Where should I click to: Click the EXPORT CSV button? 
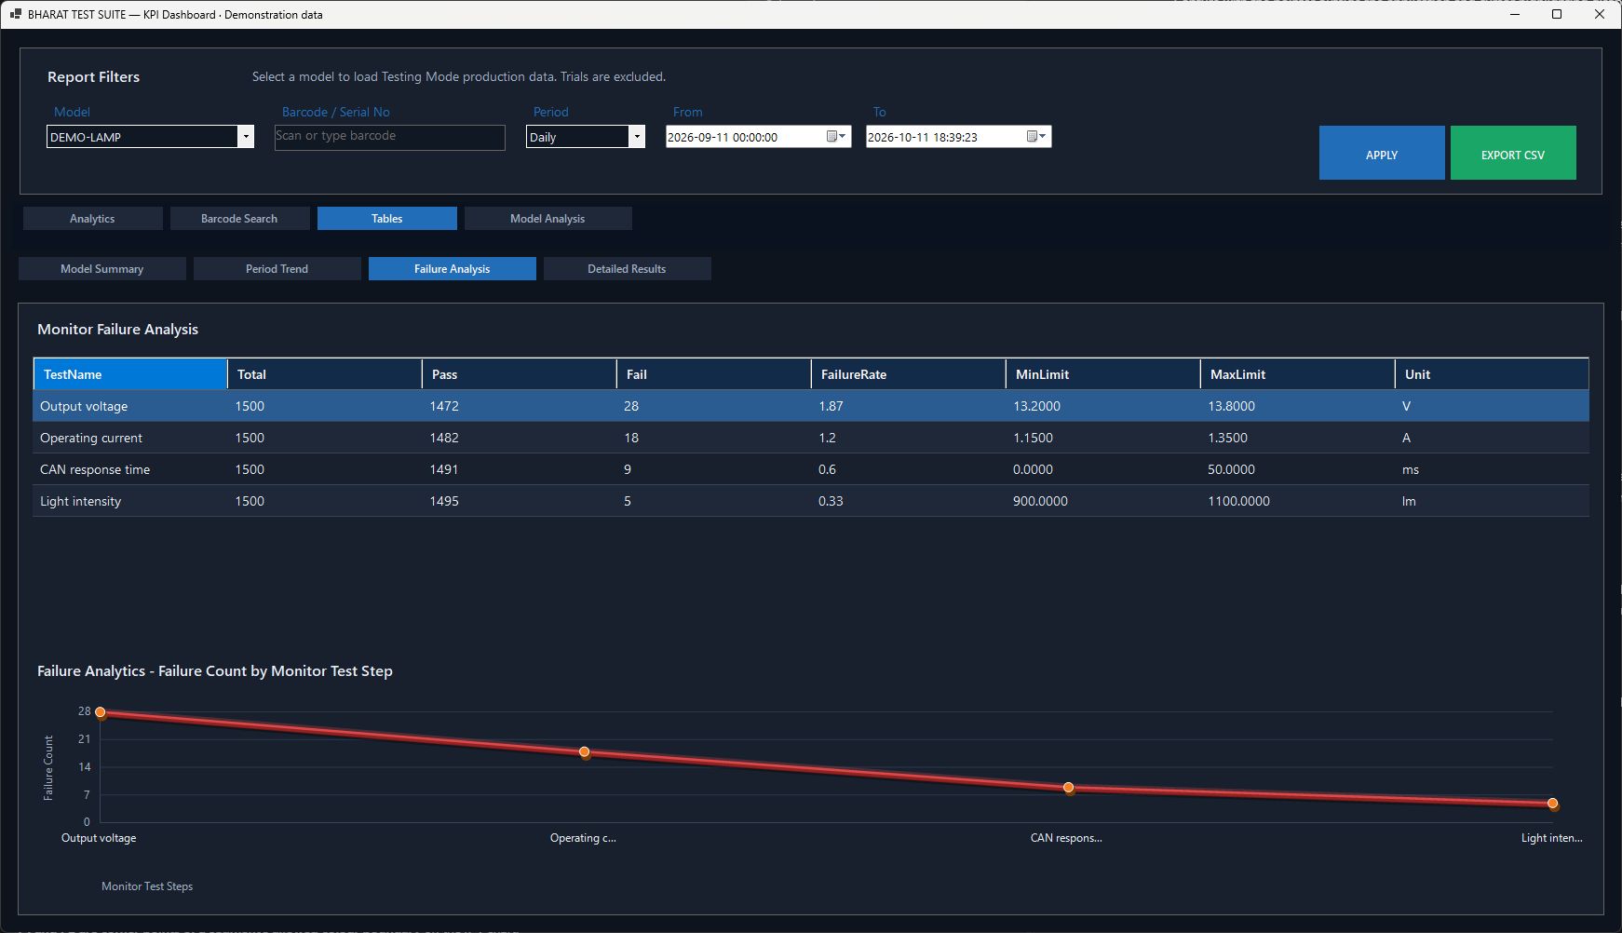[x=1513, y=153]
